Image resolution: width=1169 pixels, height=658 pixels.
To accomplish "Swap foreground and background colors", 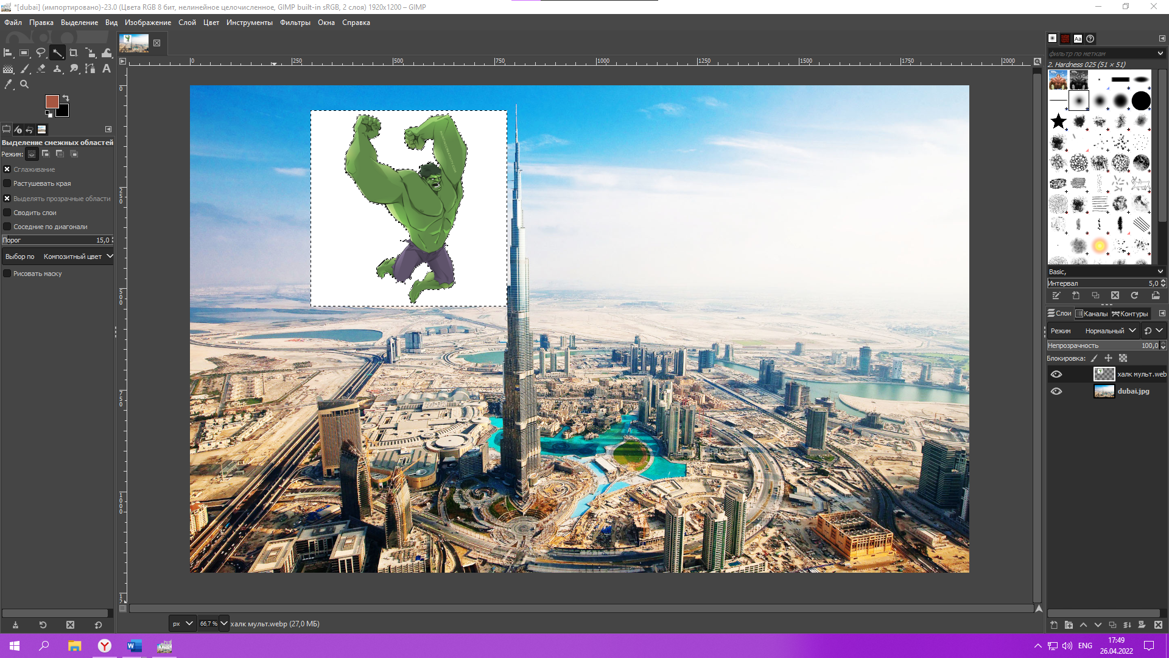I will pos(66,98).
